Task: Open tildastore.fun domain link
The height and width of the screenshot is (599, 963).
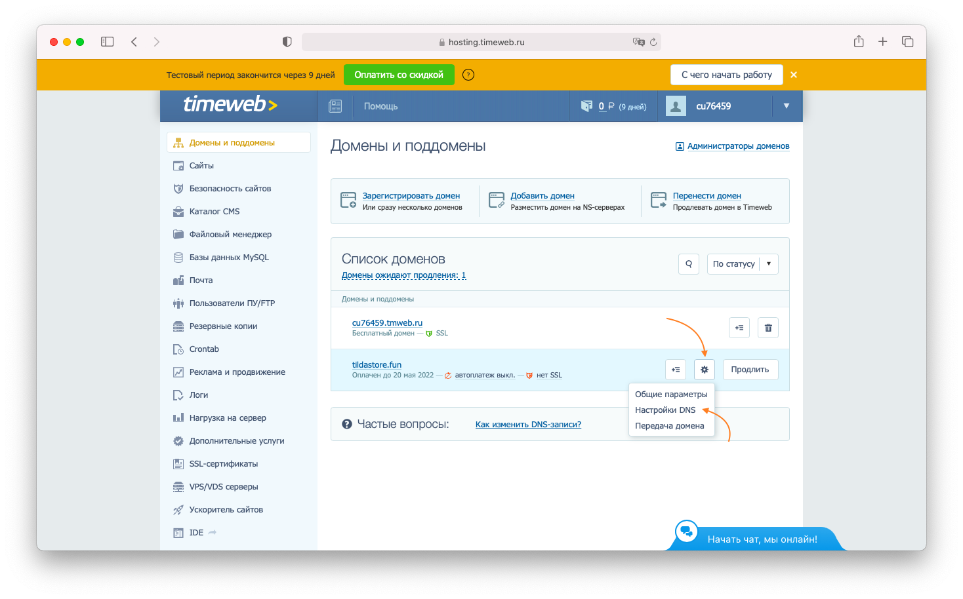Action: click(377, 365)
